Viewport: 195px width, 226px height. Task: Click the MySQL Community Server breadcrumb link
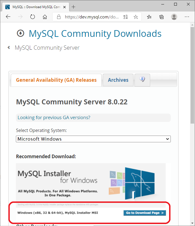click(x=47, y=48)
